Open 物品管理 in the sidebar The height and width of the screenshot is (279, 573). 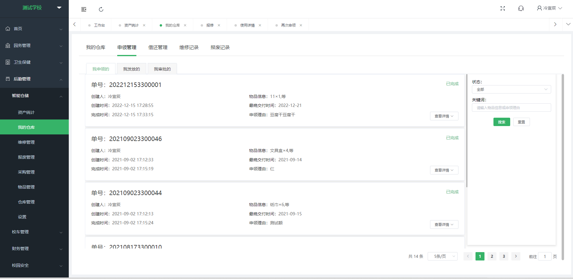point(34,187)
